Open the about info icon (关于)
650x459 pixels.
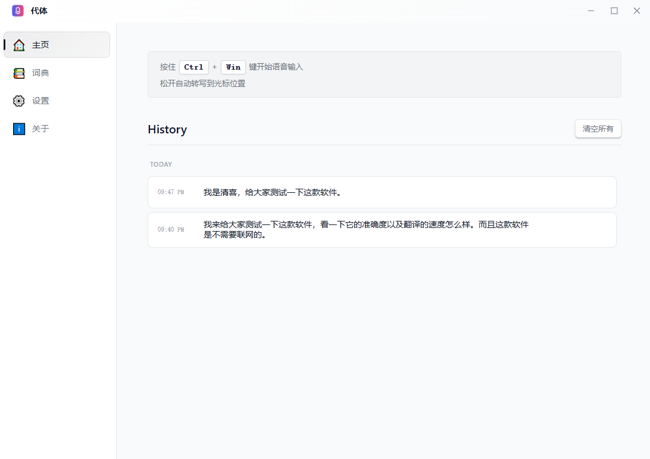pos(18,129)
